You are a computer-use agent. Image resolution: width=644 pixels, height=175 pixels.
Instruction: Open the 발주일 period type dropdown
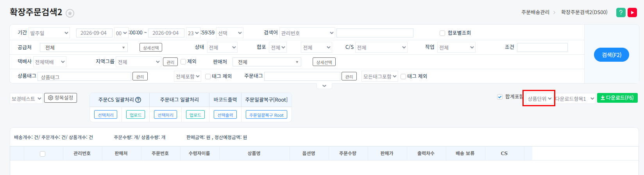coord(49,33)
